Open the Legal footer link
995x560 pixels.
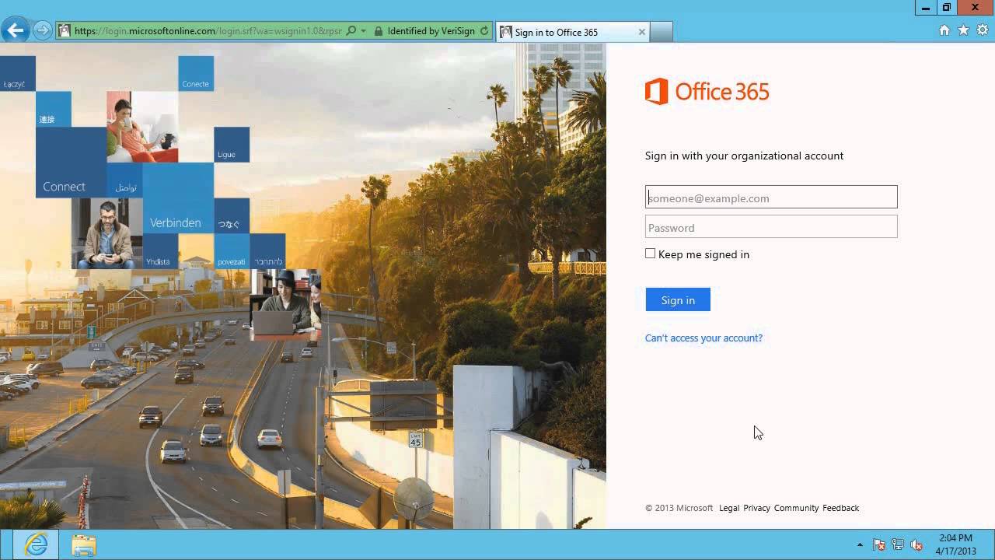729,508
